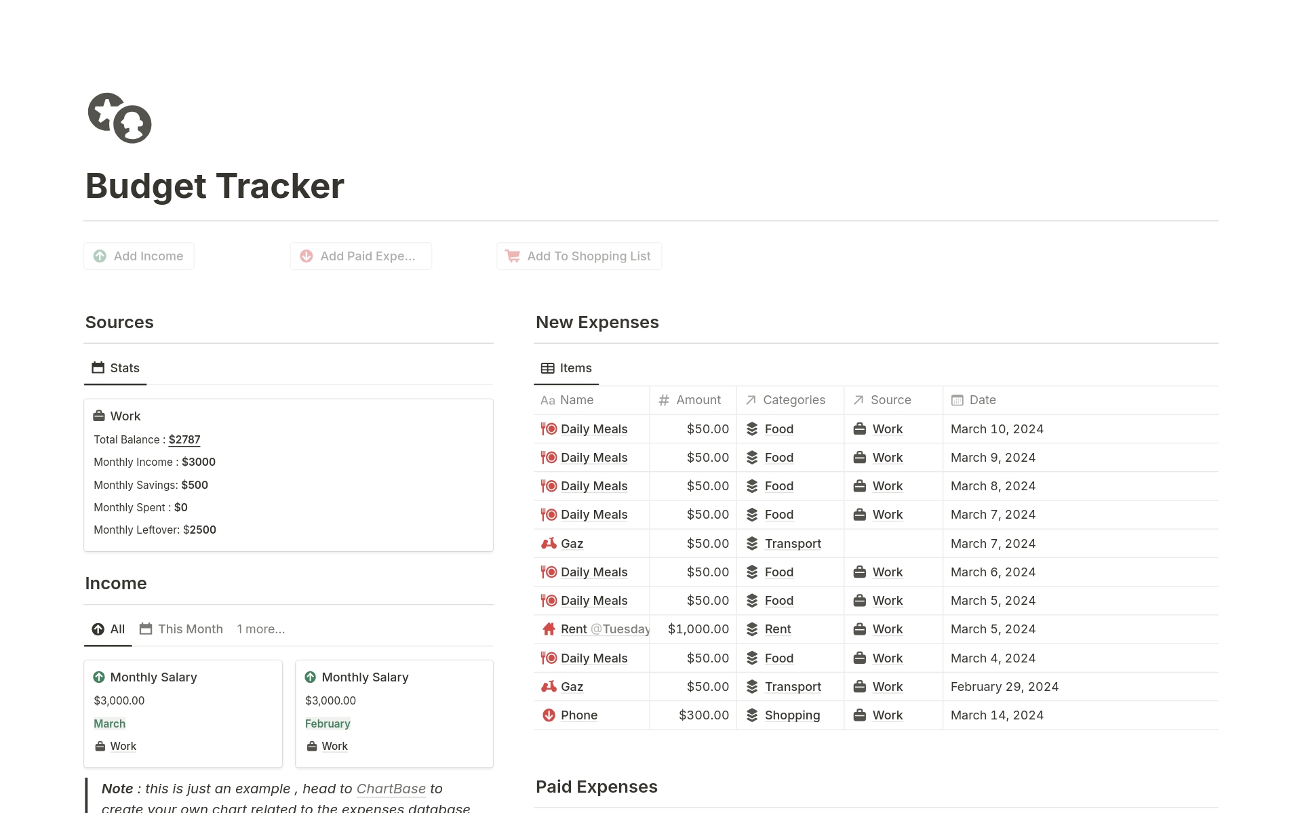This screenshot has height=813, width=1302.
Task: Click the red download icon next to Phone
Action: (548, 715)
